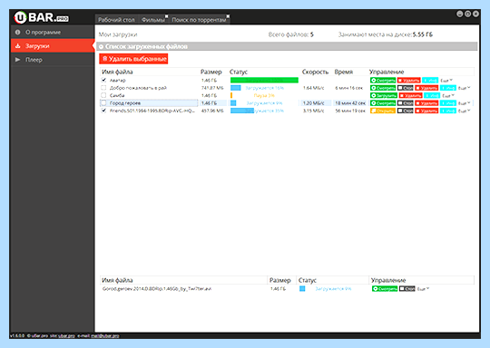
Task: Click the Удалить выбранные button
Action: (x=133, y=59)
